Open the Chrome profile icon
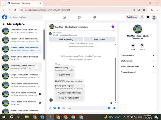 pos(152,10)
